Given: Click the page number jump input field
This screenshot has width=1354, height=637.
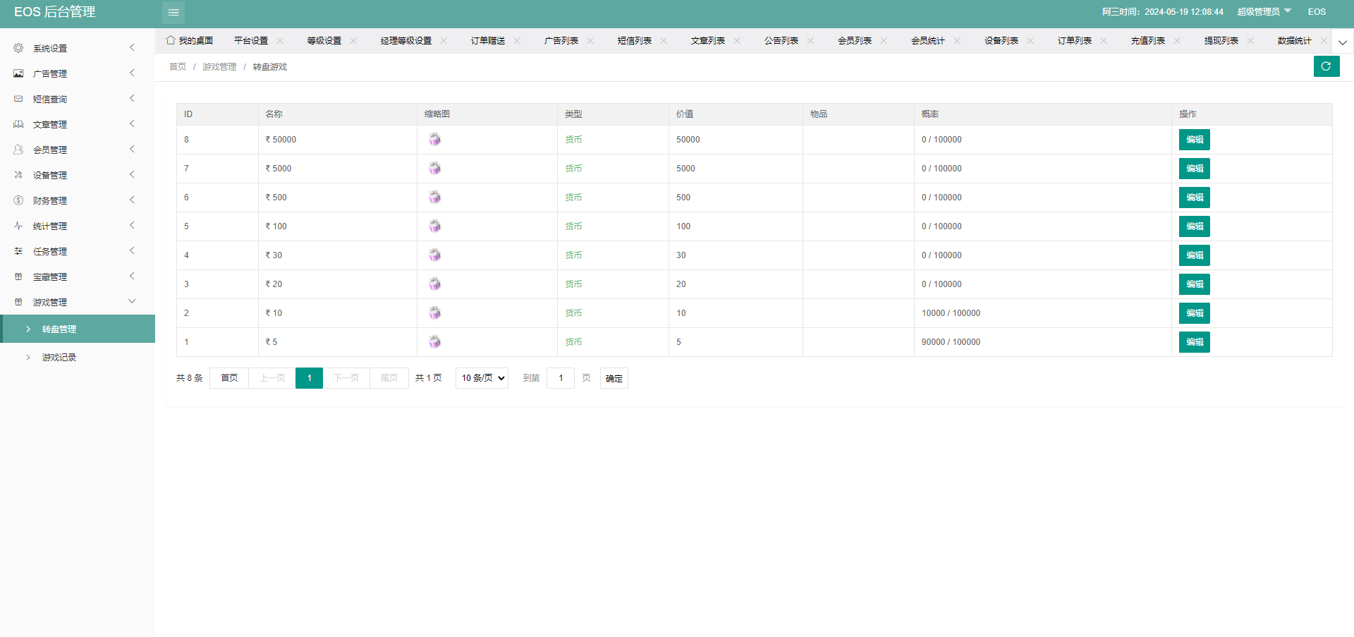Looking at the screenshot, I should click(561, 378).
